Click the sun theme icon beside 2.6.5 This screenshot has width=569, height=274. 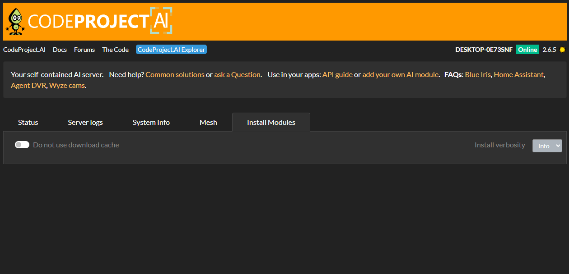[562, 50]
